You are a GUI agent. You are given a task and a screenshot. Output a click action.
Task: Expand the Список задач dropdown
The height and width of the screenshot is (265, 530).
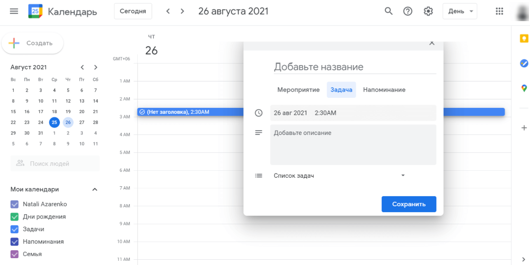[339, 176]
